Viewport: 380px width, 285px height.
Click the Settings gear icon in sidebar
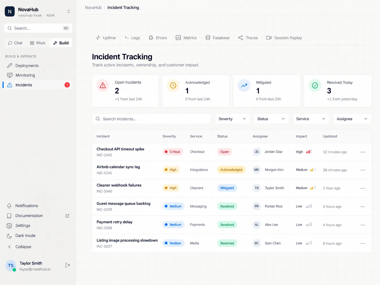(9, 226)
